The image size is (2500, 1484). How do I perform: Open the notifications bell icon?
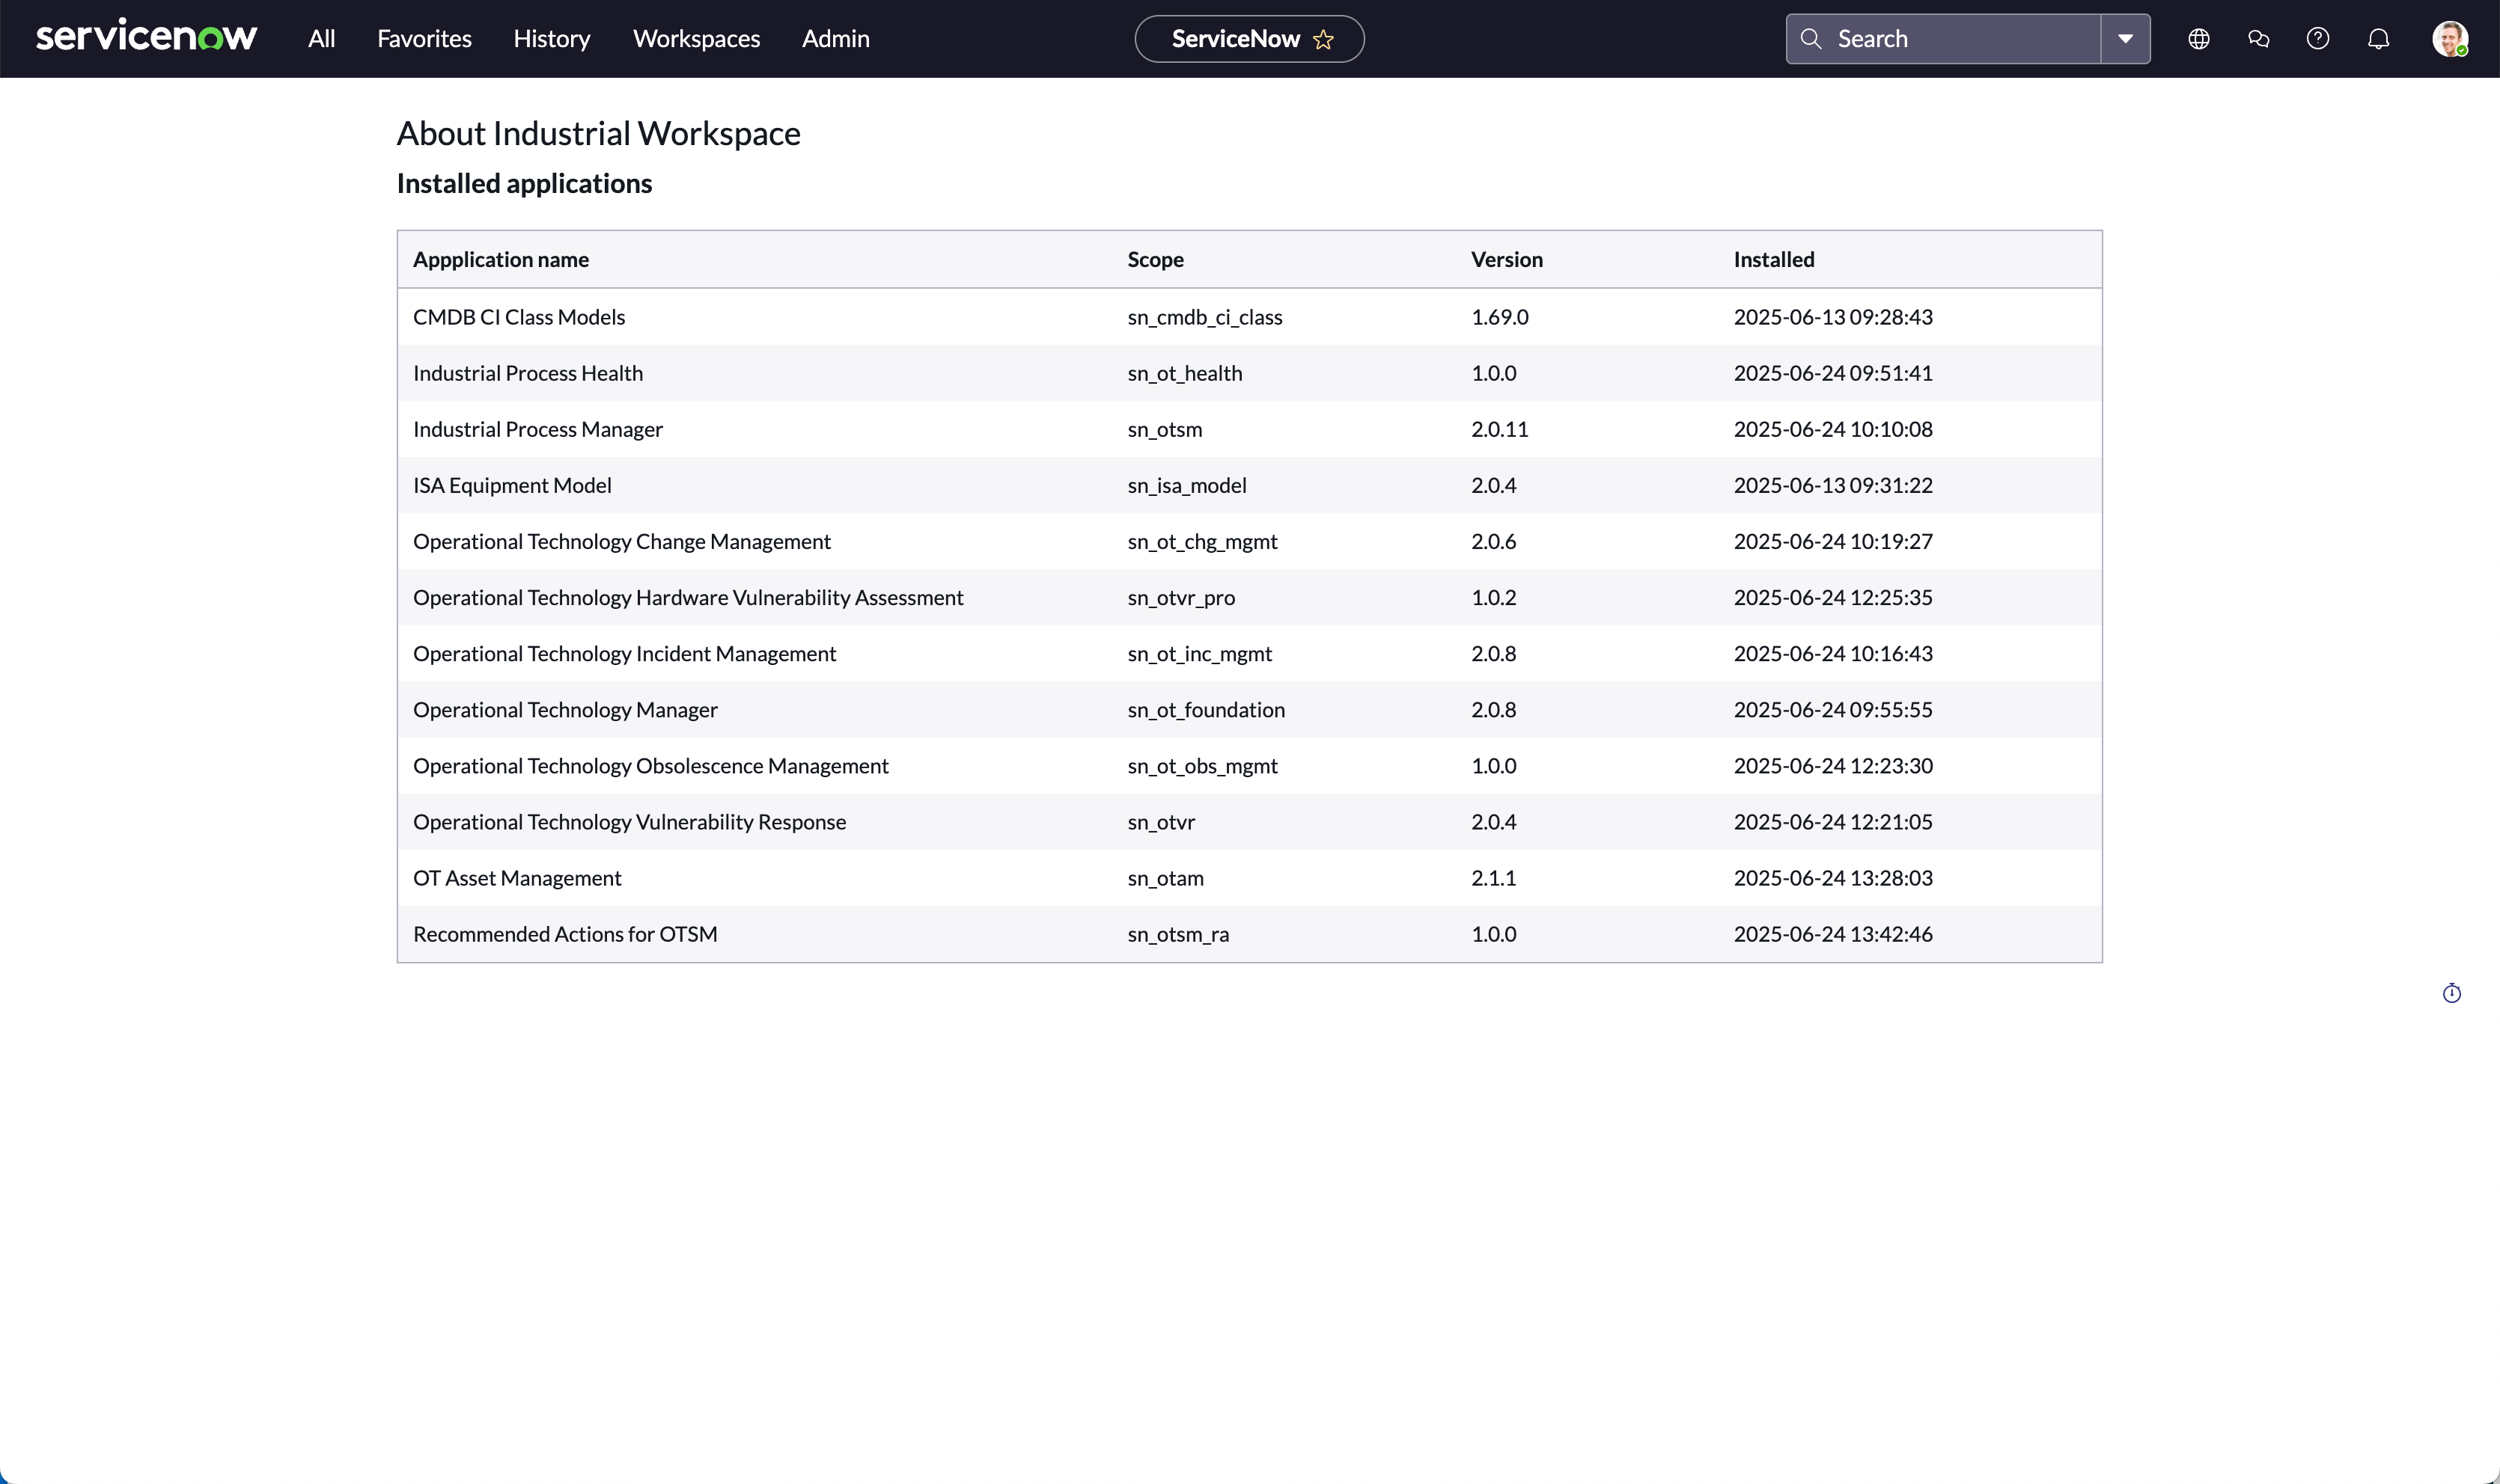pyautogui.click(x=2379, y=39)
